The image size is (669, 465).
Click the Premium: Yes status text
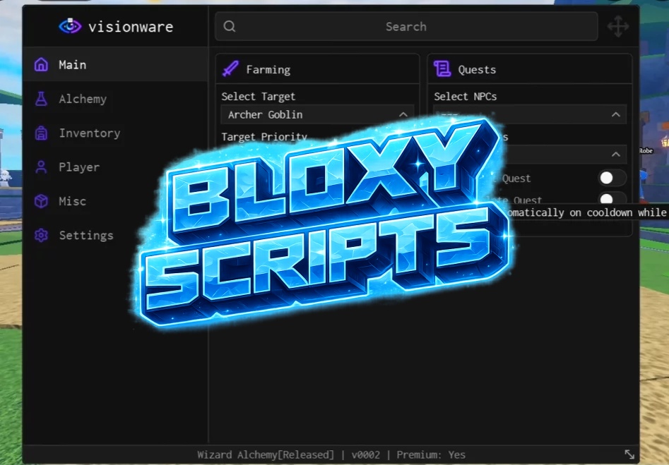tap(431, 455)
